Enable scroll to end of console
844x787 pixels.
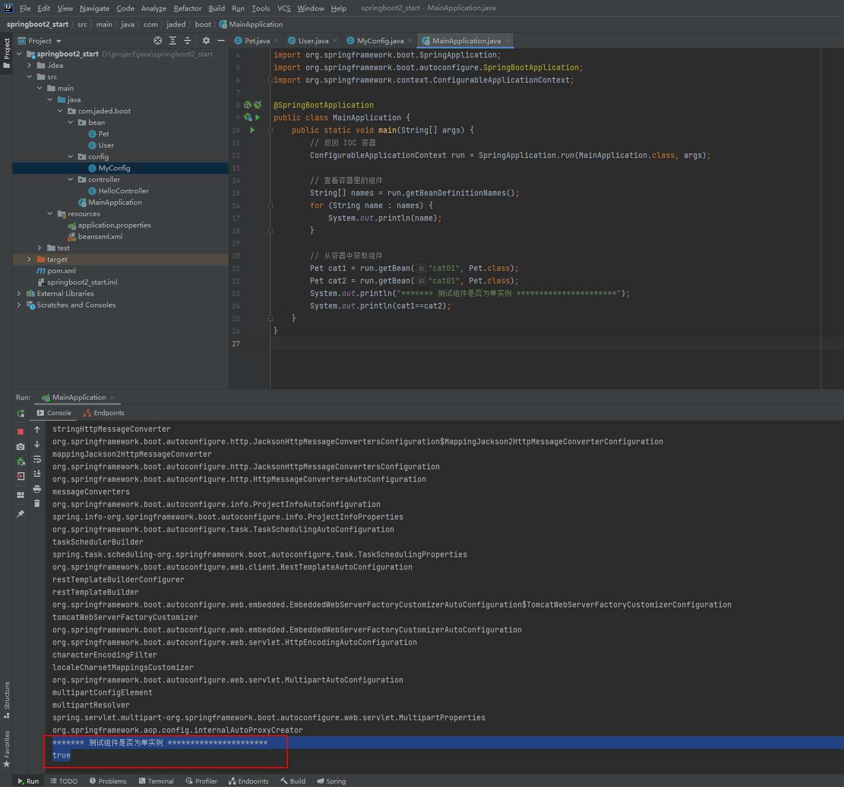37,474
